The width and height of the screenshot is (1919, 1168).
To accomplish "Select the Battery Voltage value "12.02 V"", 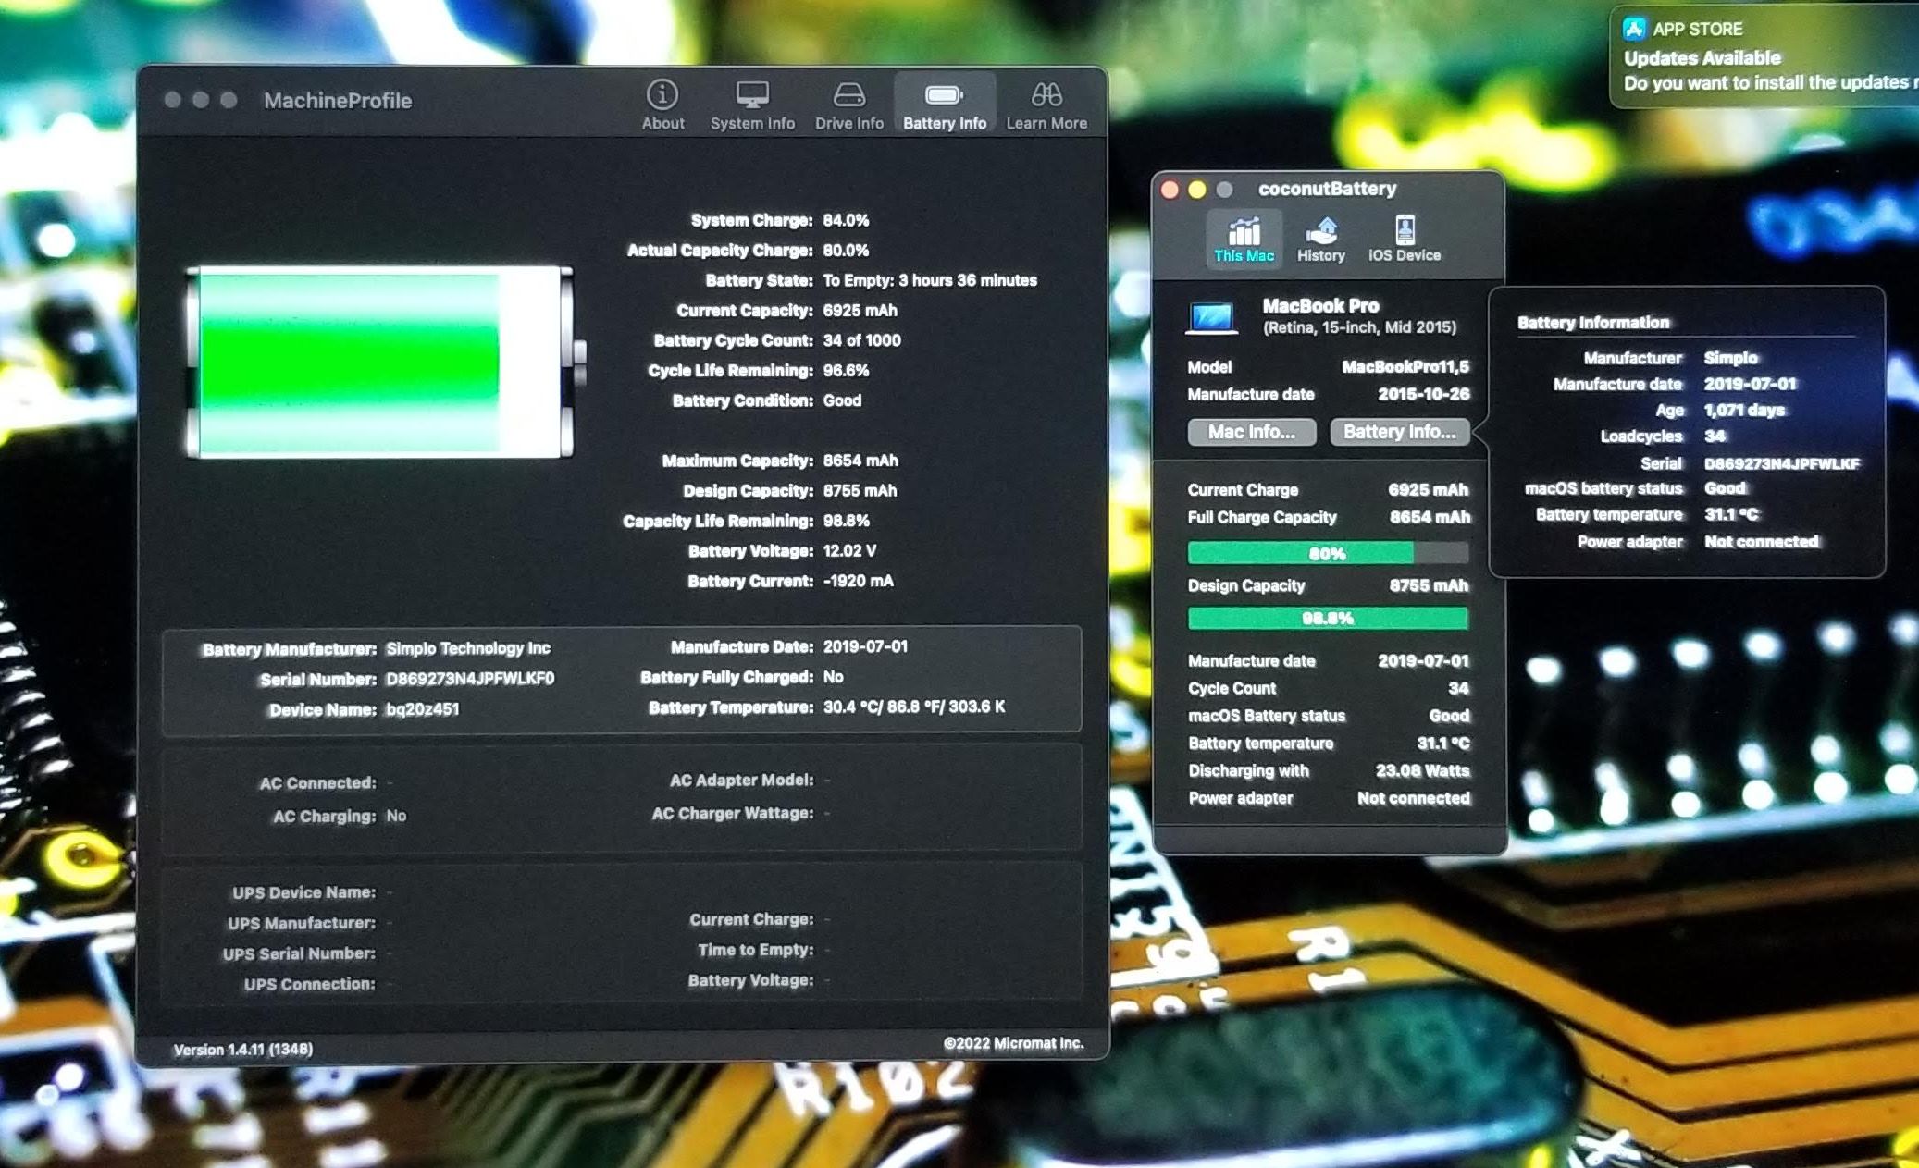I will coord(849,551).
